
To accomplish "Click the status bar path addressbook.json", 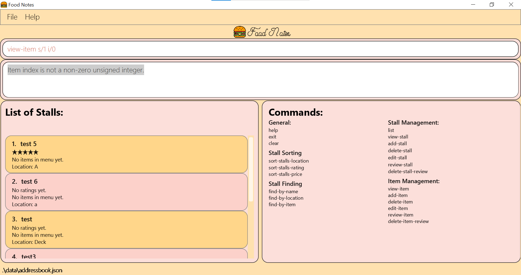I will 32,270.
